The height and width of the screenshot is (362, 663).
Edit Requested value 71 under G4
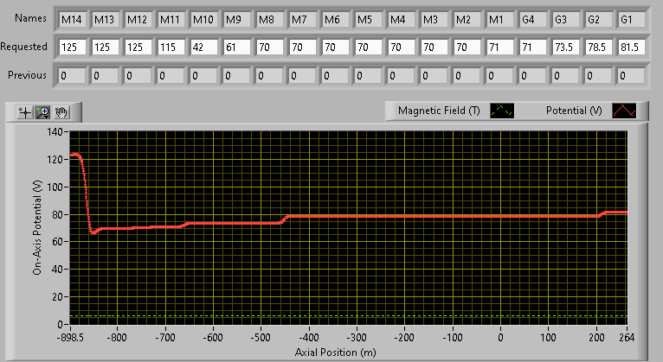532,48
